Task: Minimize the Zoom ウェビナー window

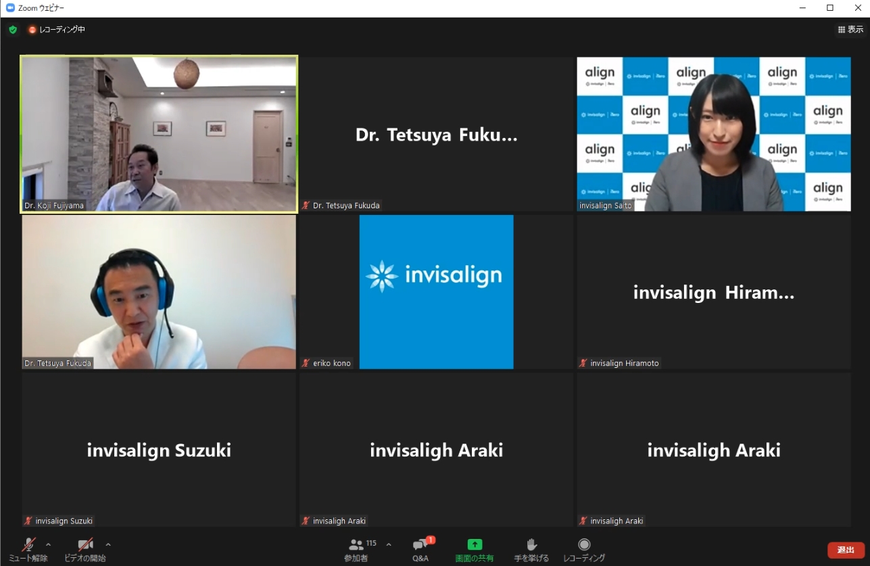Action: (802, 8)
